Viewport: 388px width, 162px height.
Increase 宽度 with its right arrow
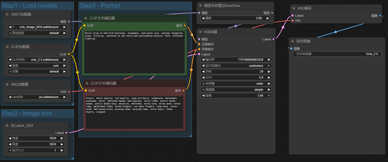(x=62, y=138)
